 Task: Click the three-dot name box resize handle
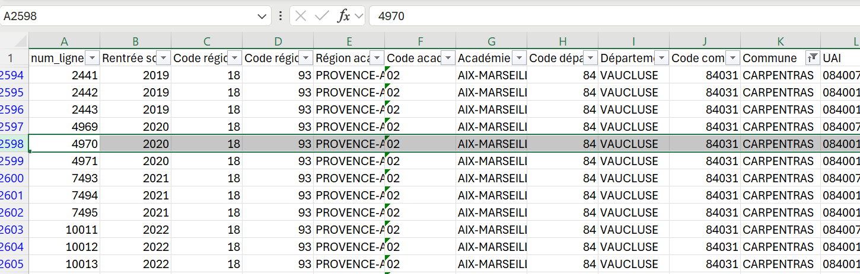point(280,17)
